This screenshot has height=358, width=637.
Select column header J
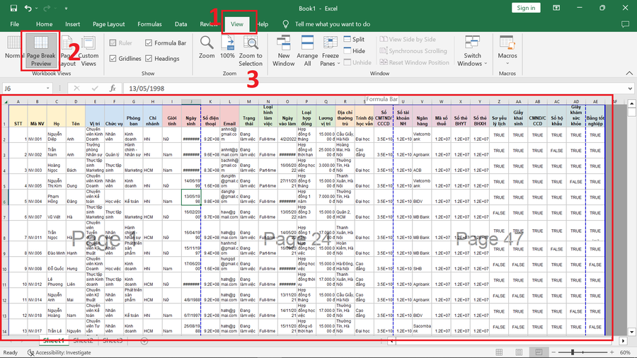tap(191, 101)
